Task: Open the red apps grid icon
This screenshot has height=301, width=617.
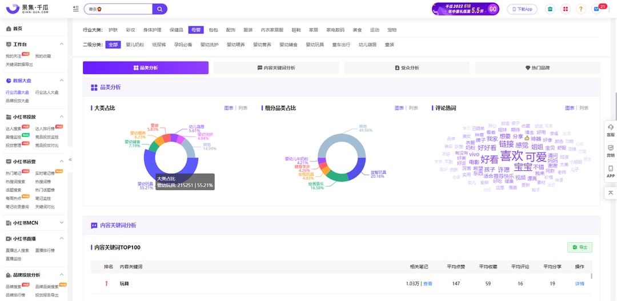Action: tap(565, 9)
